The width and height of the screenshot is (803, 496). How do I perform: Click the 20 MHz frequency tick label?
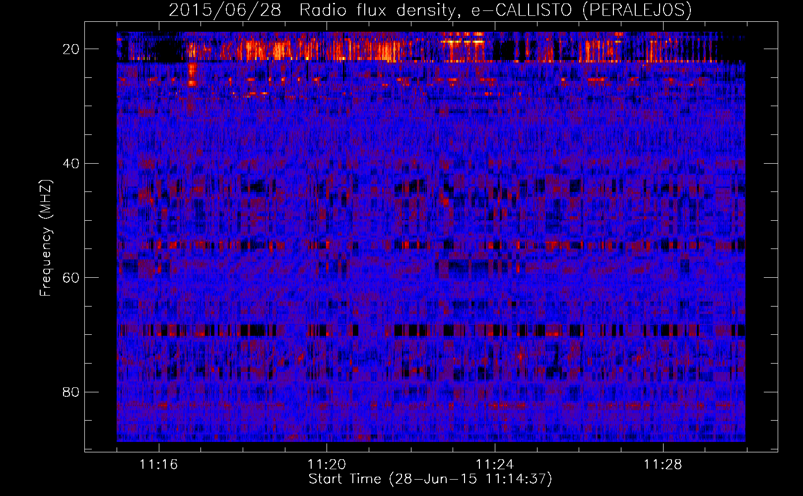[71, 49]
